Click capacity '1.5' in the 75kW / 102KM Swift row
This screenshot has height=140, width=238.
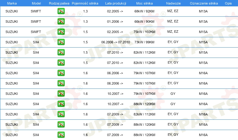point(85,32)
